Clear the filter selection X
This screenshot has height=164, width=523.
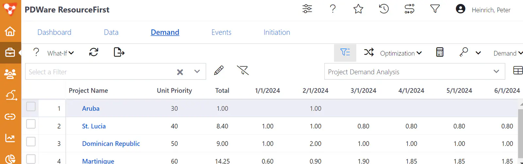180,72
